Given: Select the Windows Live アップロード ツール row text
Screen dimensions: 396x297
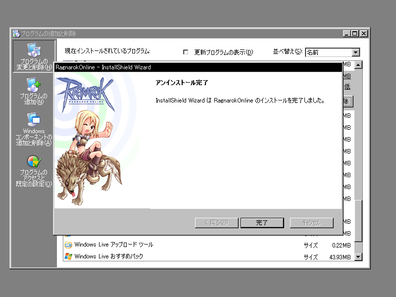Looking at the screenshot, I should (114, 245).
